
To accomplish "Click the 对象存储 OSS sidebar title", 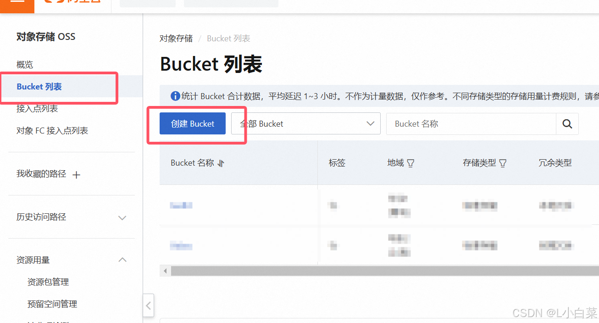I will [46, 37].
